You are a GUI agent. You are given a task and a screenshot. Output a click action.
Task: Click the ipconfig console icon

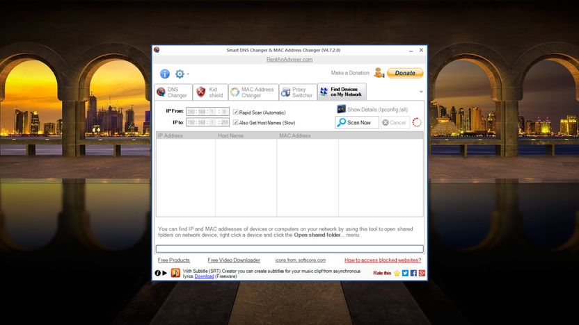(341, 109)
